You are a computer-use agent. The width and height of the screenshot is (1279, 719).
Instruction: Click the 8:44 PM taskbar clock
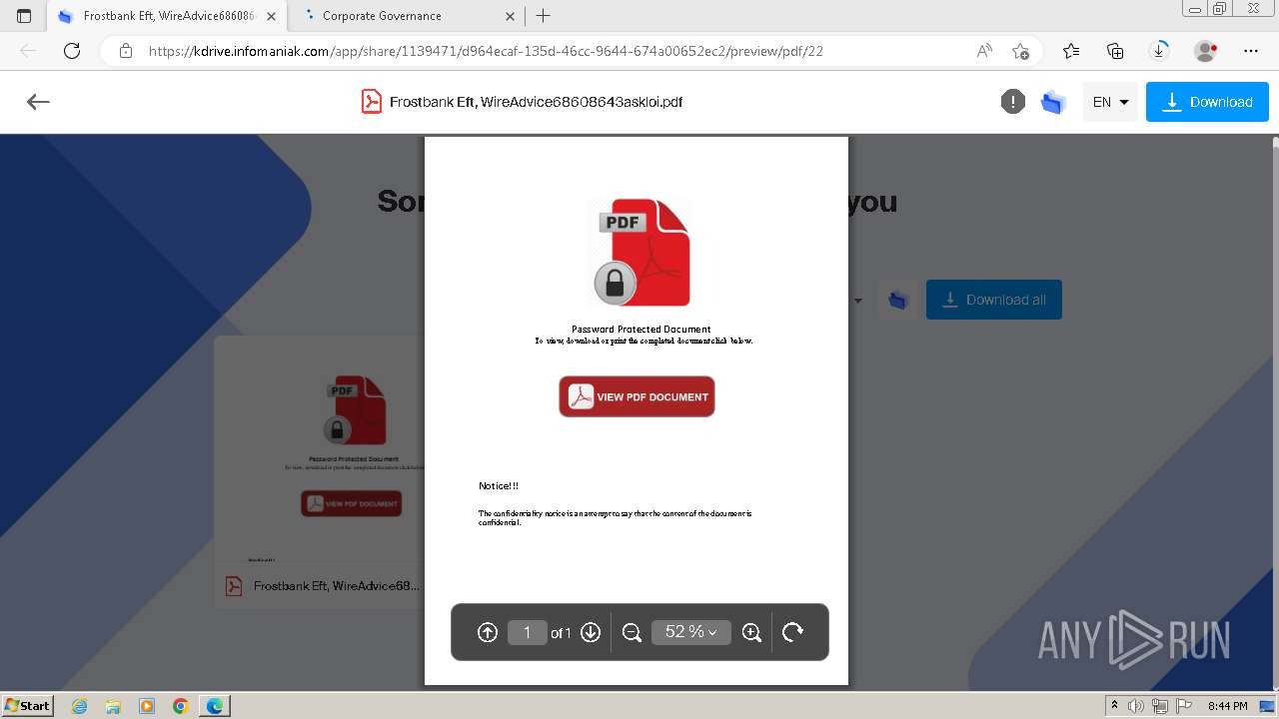pos(1227,706)
